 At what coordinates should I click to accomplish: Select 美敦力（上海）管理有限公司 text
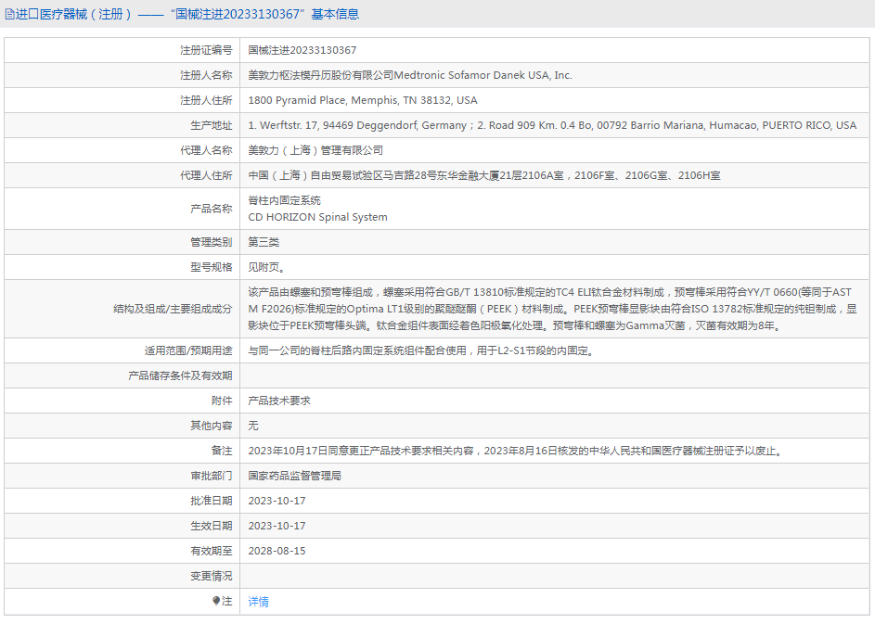point(315,150)
